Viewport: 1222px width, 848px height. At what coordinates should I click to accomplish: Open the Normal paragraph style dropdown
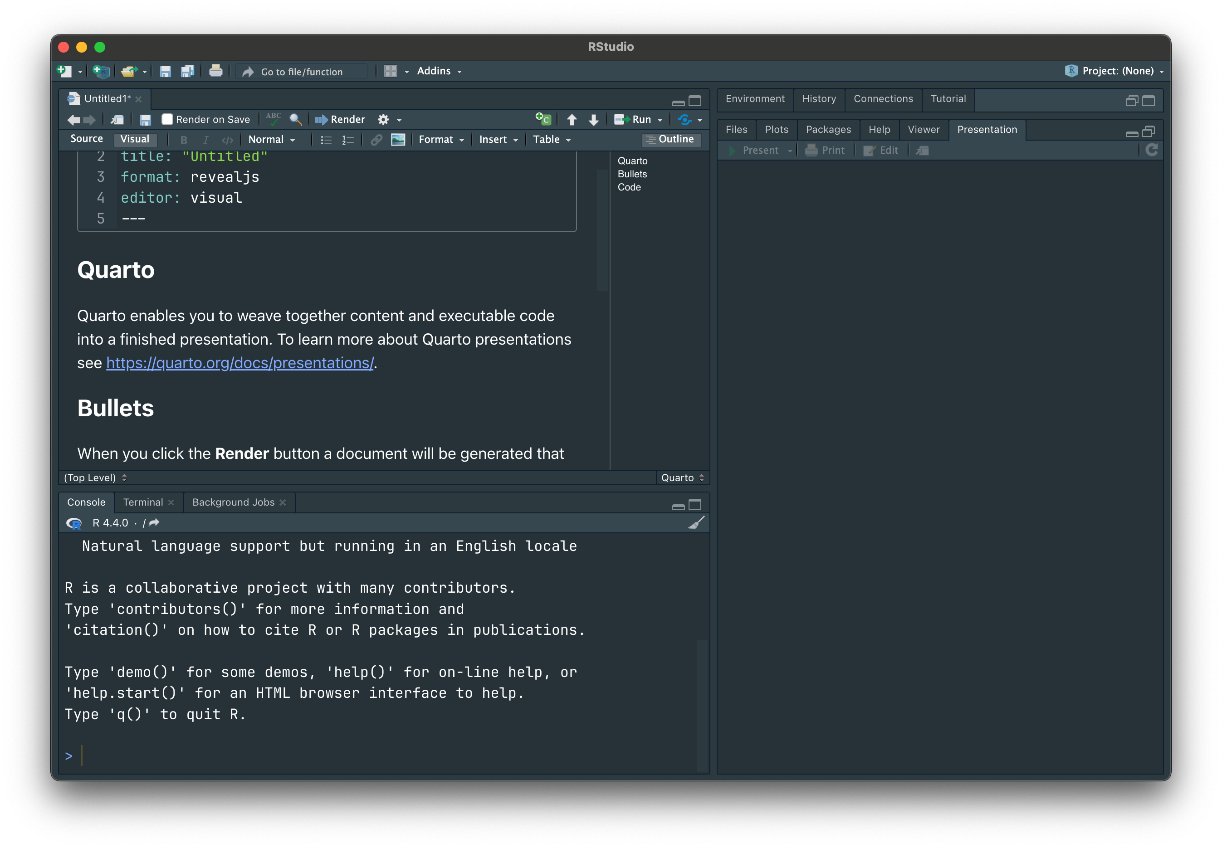[272, 140]
